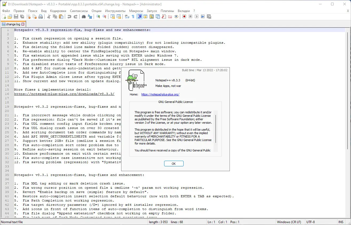351x225 pixels.
Task: Save the recorded macro using the toolbar icon
Action: tap(209, 17)
